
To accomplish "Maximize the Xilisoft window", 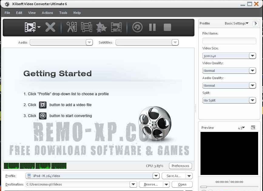I will click(250, 4).
